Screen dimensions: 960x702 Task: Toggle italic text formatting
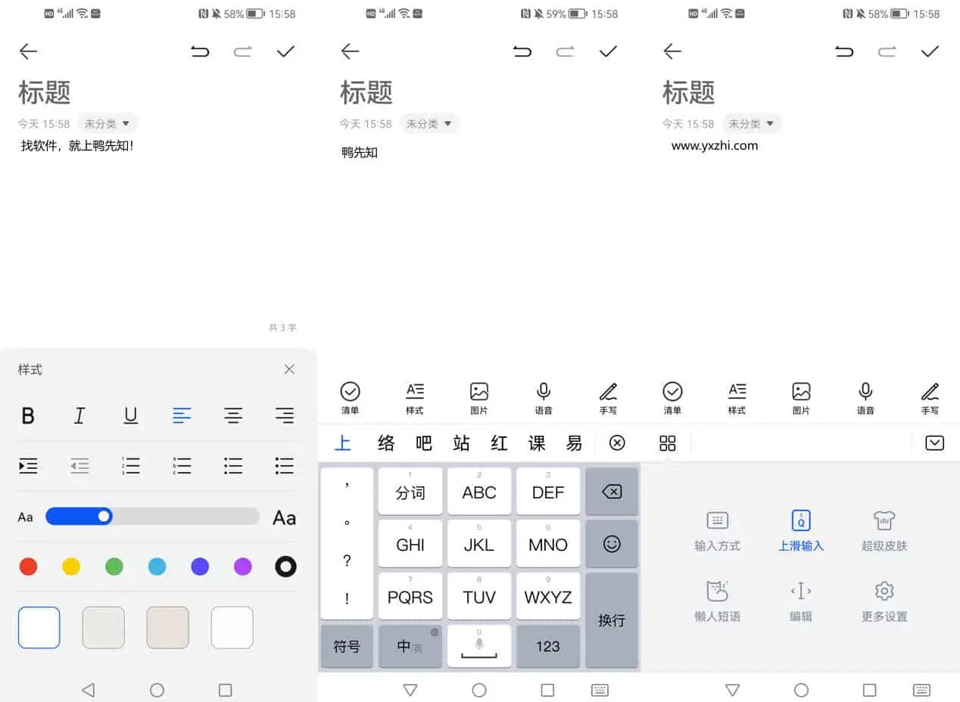click(x=79, y=415)
